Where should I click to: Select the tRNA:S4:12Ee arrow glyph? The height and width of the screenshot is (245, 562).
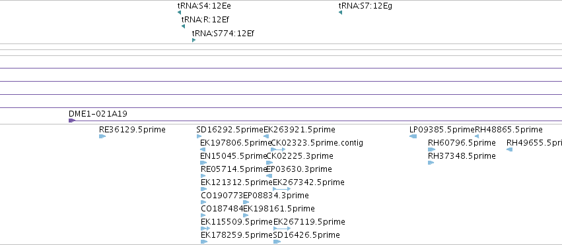[x=179, y=13]
